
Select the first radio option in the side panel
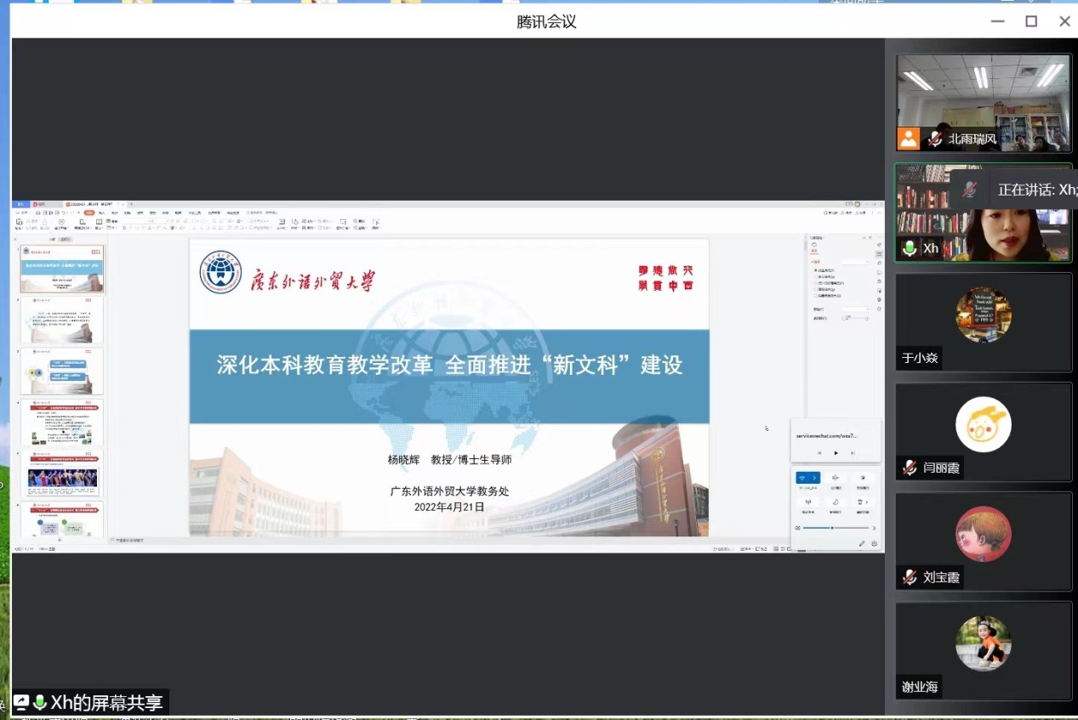(x=816, y=270)
